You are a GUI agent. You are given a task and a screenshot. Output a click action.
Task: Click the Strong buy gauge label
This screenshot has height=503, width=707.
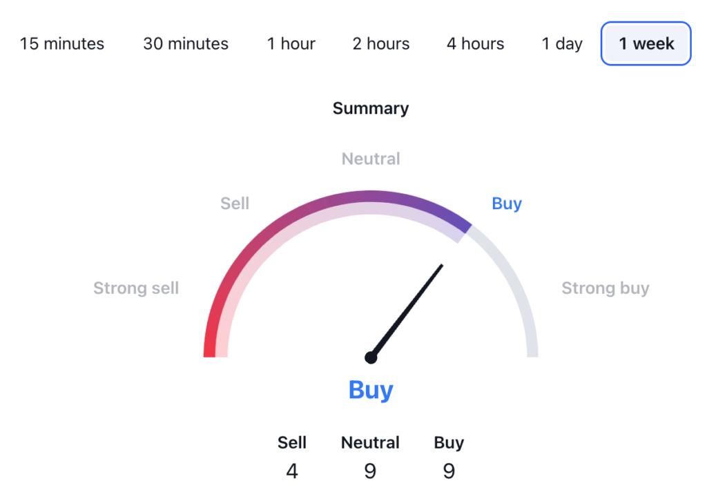coord(606,288)
